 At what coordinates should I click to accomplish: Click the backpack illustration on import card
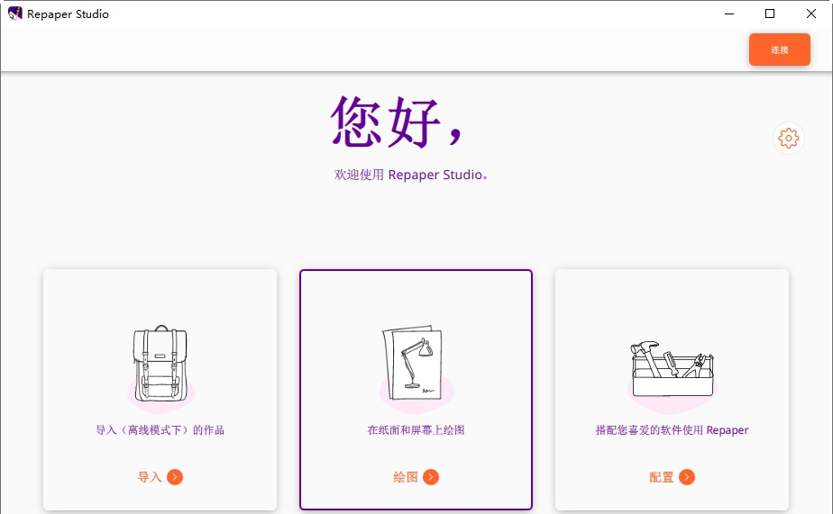[160, 365]
